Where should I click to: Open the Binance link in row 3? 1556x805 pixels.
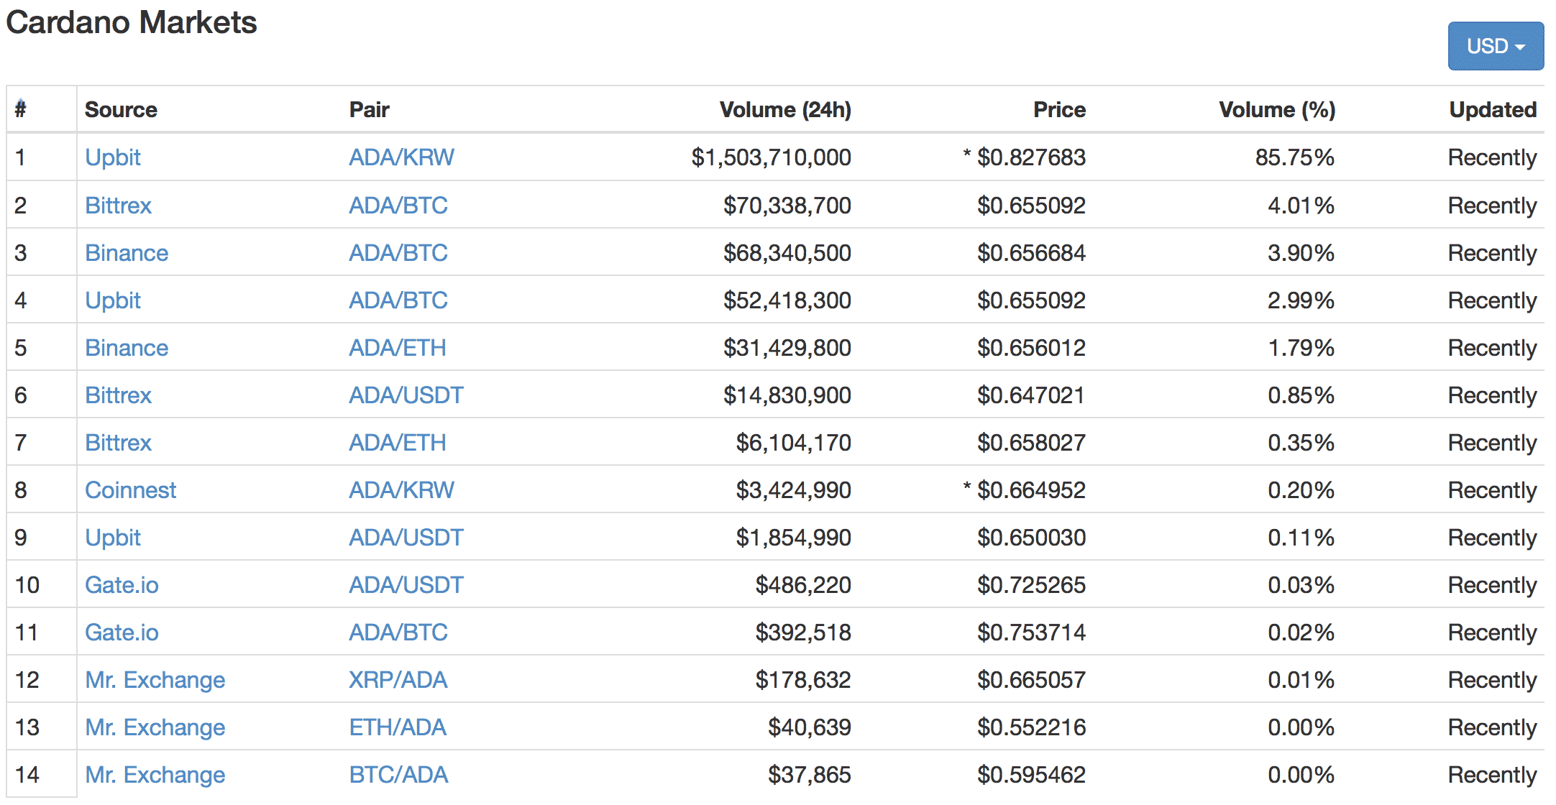coord(127,253)
